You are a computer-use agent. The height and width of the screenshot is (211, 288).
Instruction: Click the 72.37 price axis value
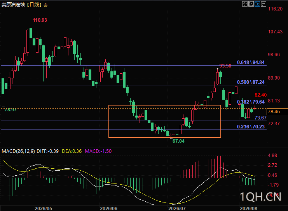pos(274,124)
